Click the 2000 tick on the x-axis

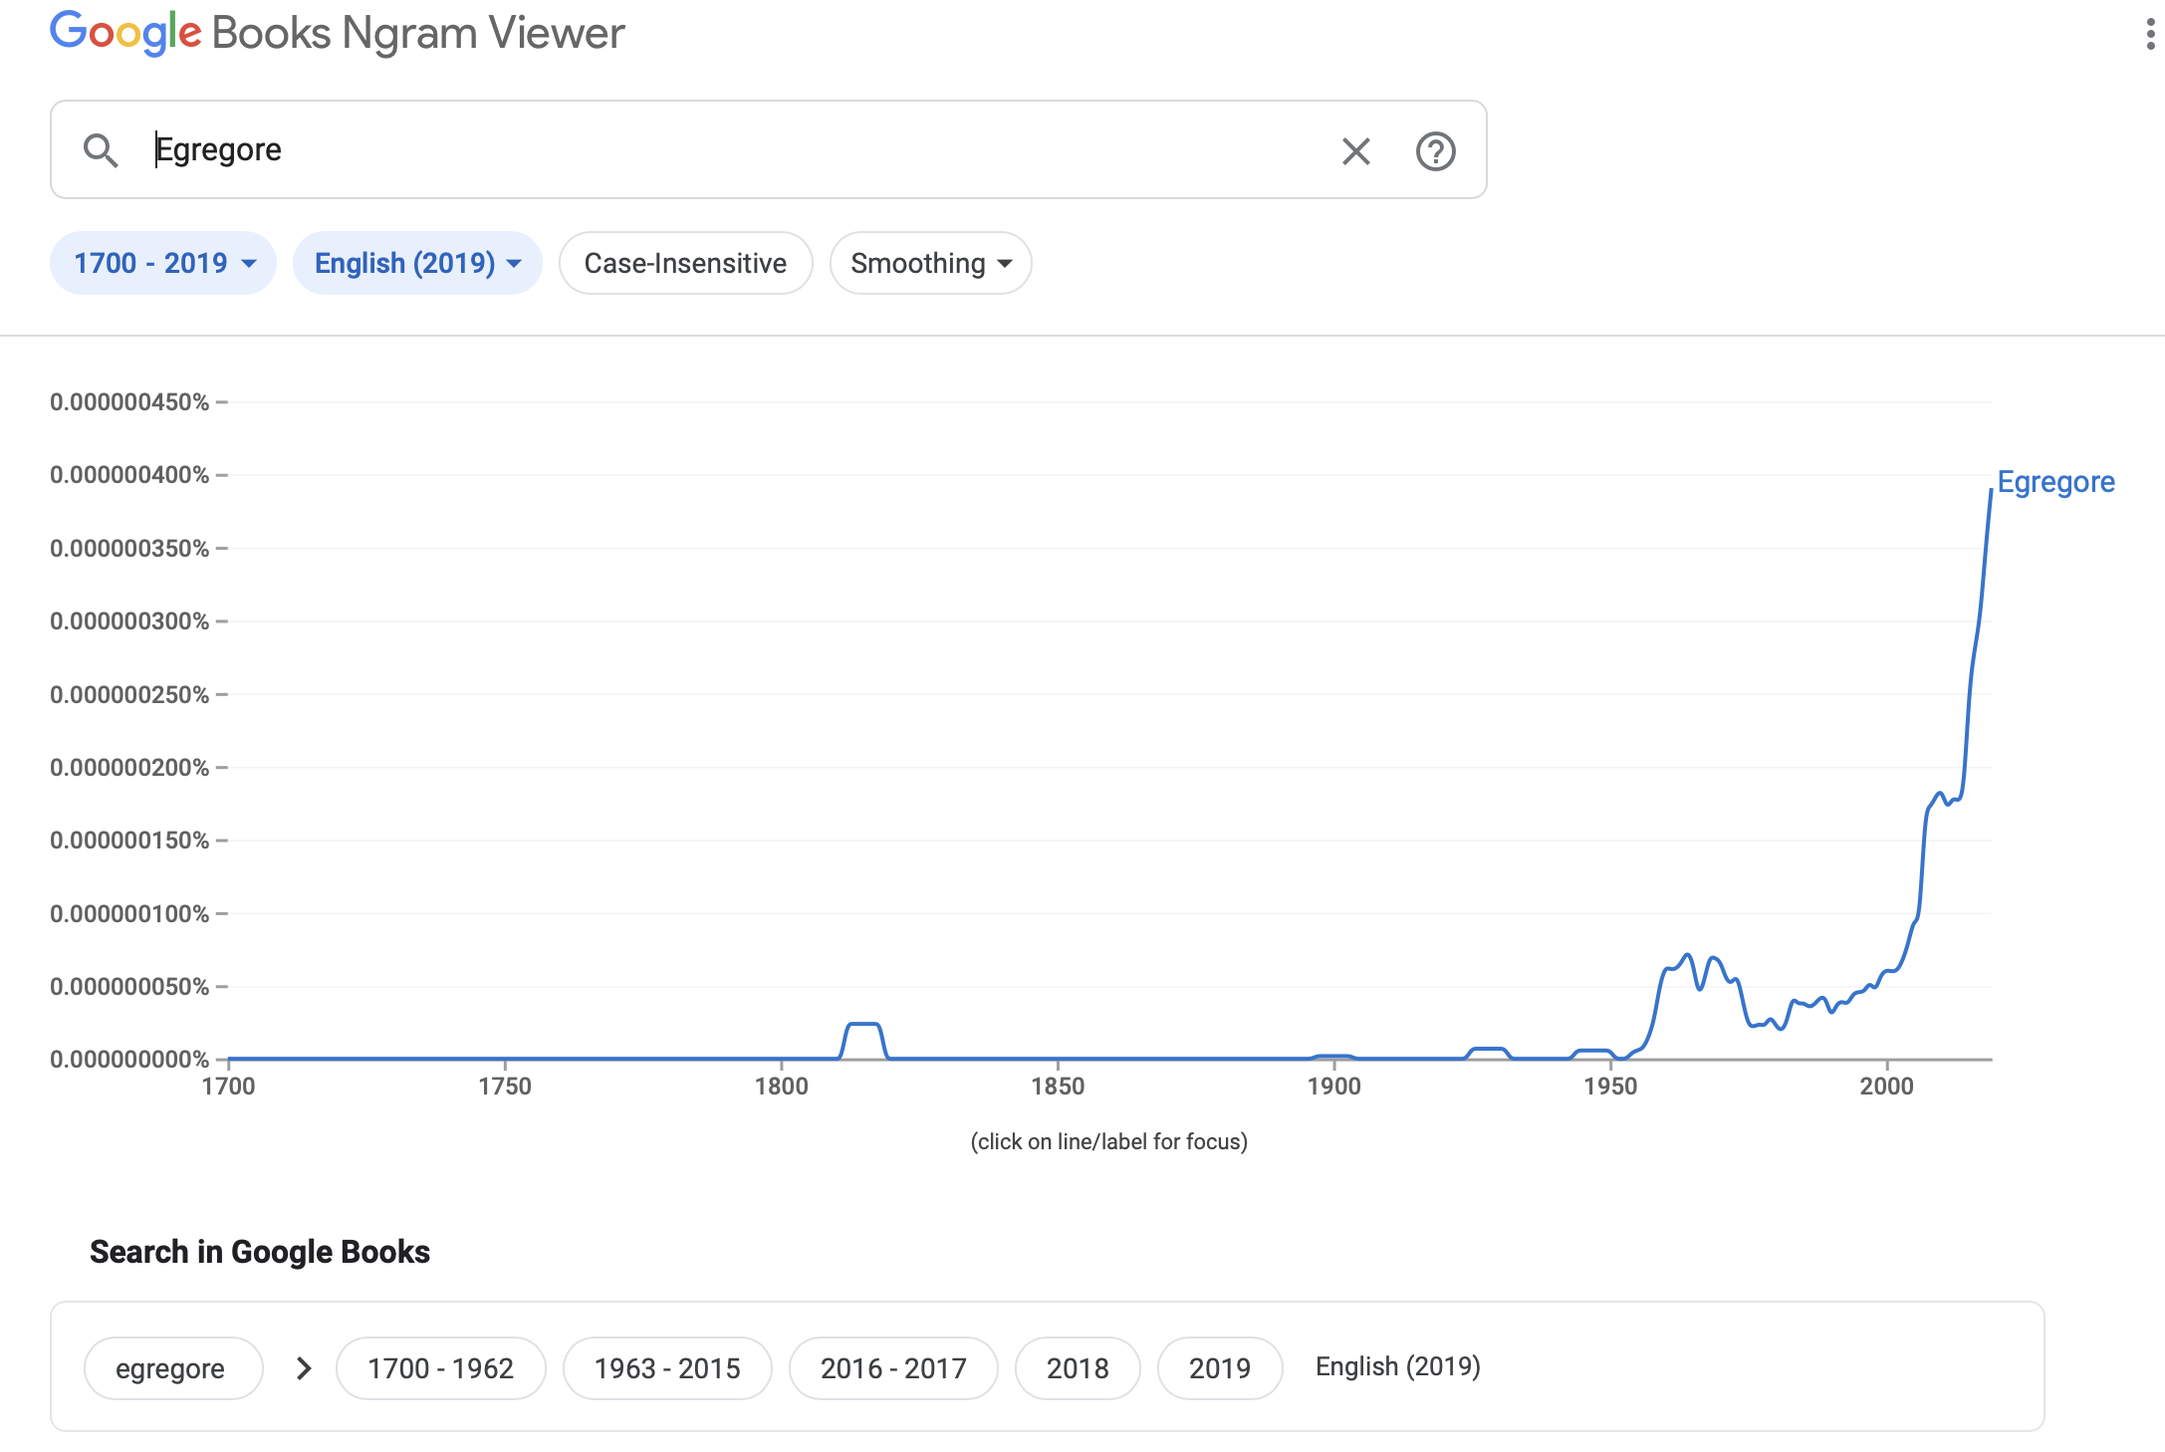click(x=1886, y=1086)
